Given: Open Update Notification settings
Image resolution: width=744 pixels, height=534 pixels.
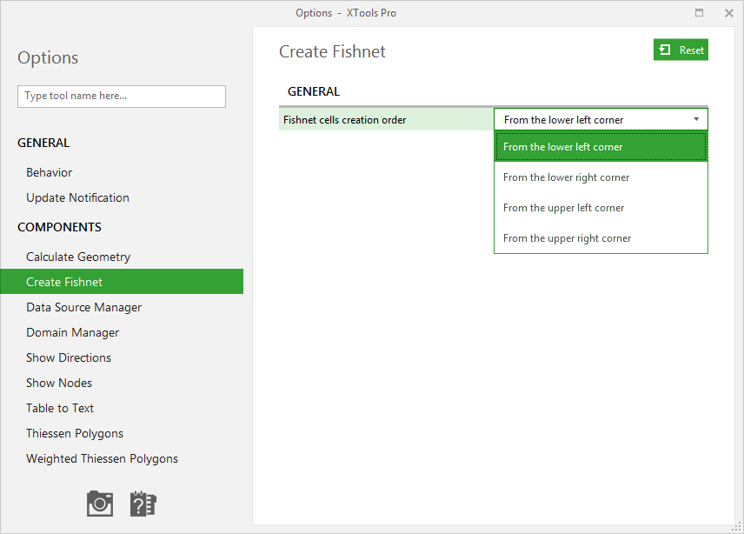Looking at the screenshot, I should [x=78, y=198].
